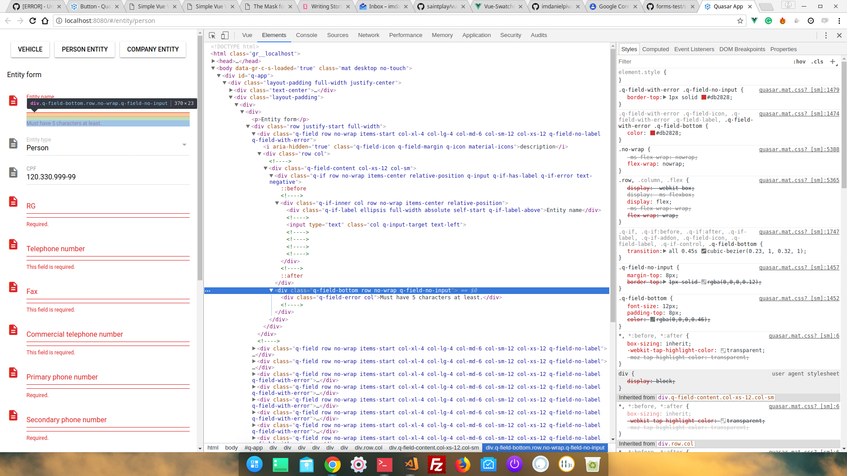Click the COMPANY ENTITY button
The image size is (847, 476).
pos(152,49)
